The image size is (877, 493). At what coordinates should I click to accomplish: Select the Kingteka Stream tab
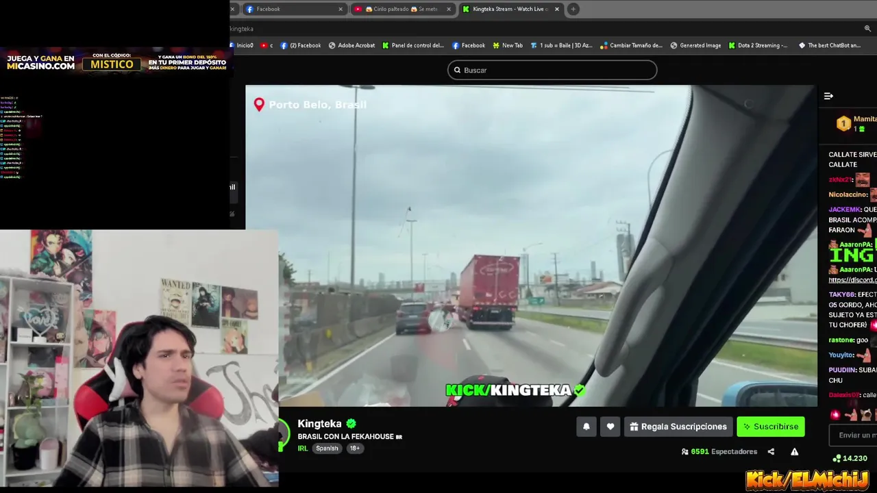510,9
